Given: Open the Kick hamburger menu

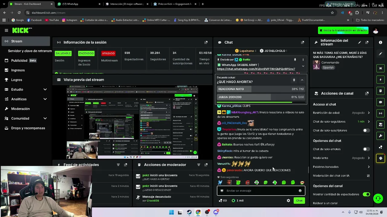Looking at the screenshot, I should (6, 30).
